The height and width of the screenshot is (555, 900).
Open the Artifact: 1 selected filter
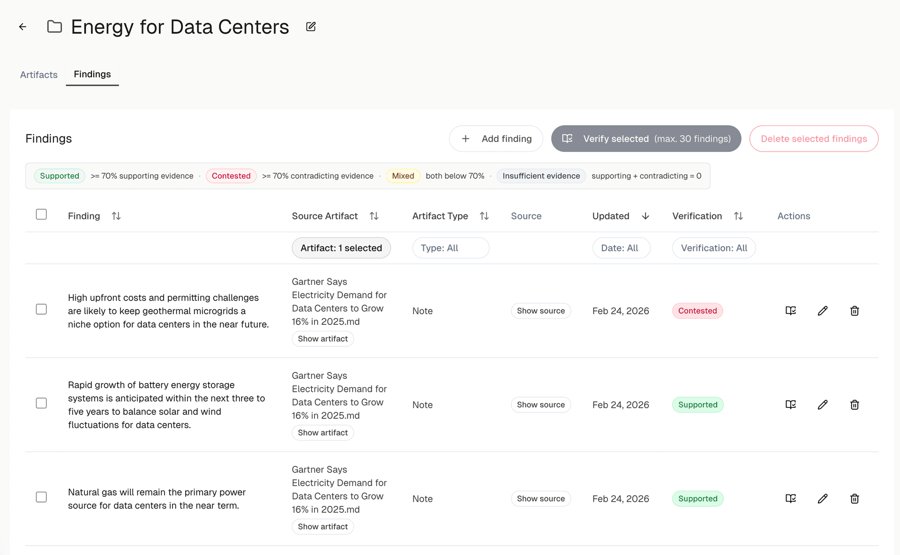coord(341,248)
